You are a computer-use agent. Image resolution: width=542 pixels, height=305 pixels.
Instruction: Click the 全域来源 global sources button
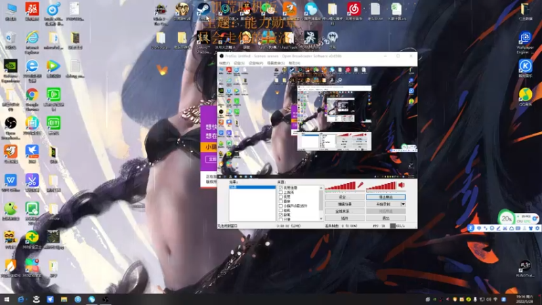[345, 211]
